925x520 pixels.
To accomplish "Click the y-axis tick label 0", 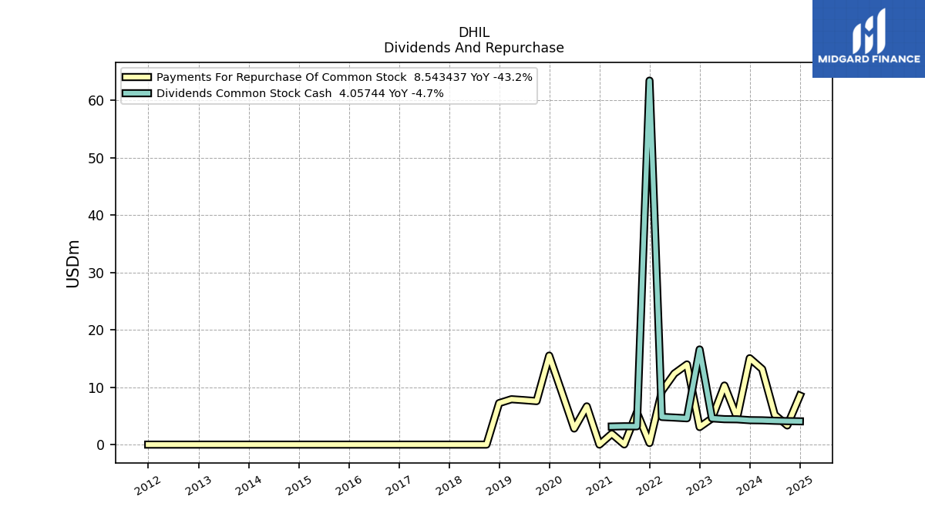I will [100, 445].
